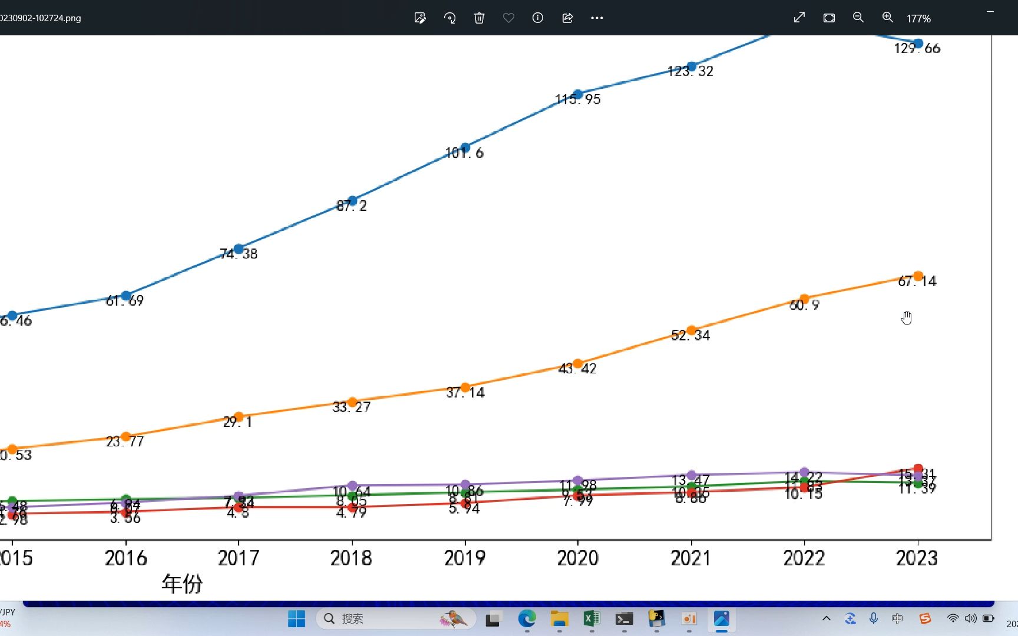Click the 115.95 blue data label
The image size is (1018, 636).
578,100
